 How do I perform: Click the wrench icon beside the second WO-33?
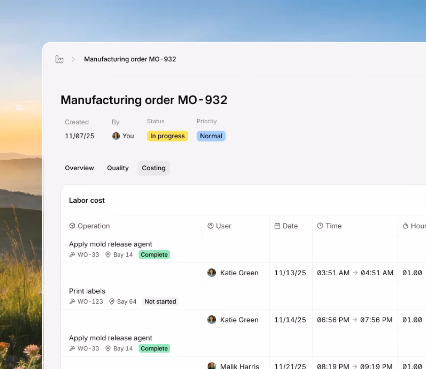tap(72, 348)
